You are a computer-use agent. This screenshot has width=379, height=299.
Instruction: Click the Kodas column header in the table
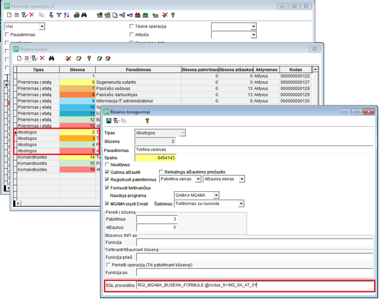point(295,70)
